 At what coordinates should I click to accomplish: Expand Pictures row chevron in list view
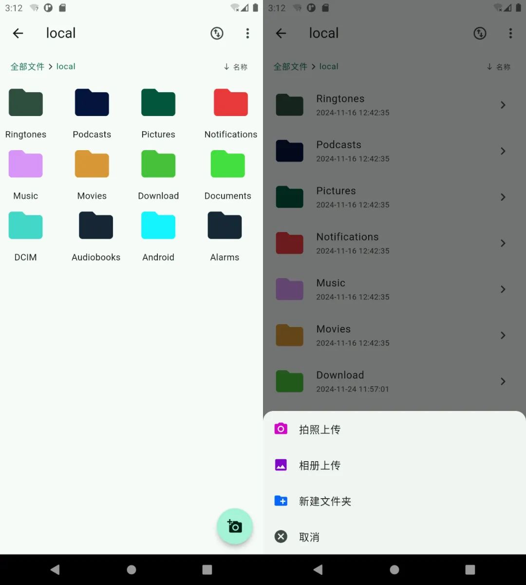503,197
